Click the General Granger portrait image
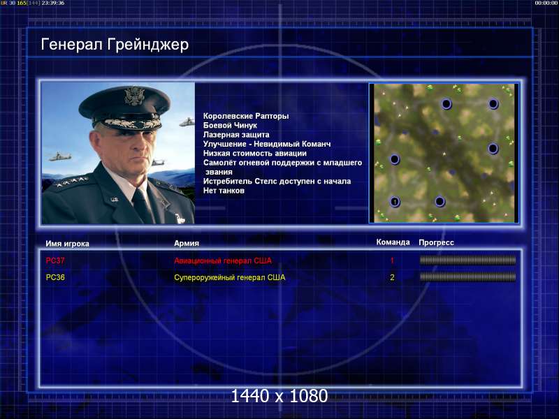Screen dimensions: 559x419 [x=118, y=153]
